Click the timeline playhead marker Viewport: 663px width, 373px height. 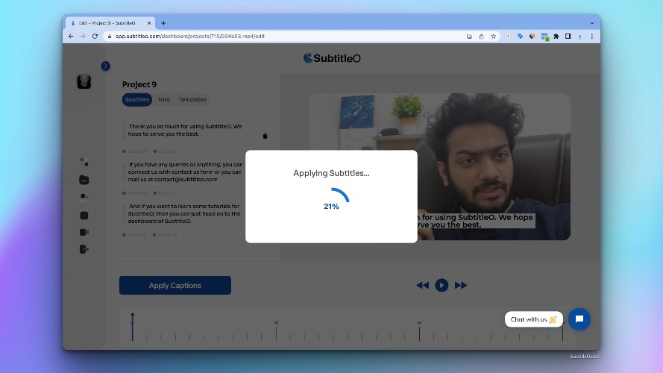click(x=132, y=327)
